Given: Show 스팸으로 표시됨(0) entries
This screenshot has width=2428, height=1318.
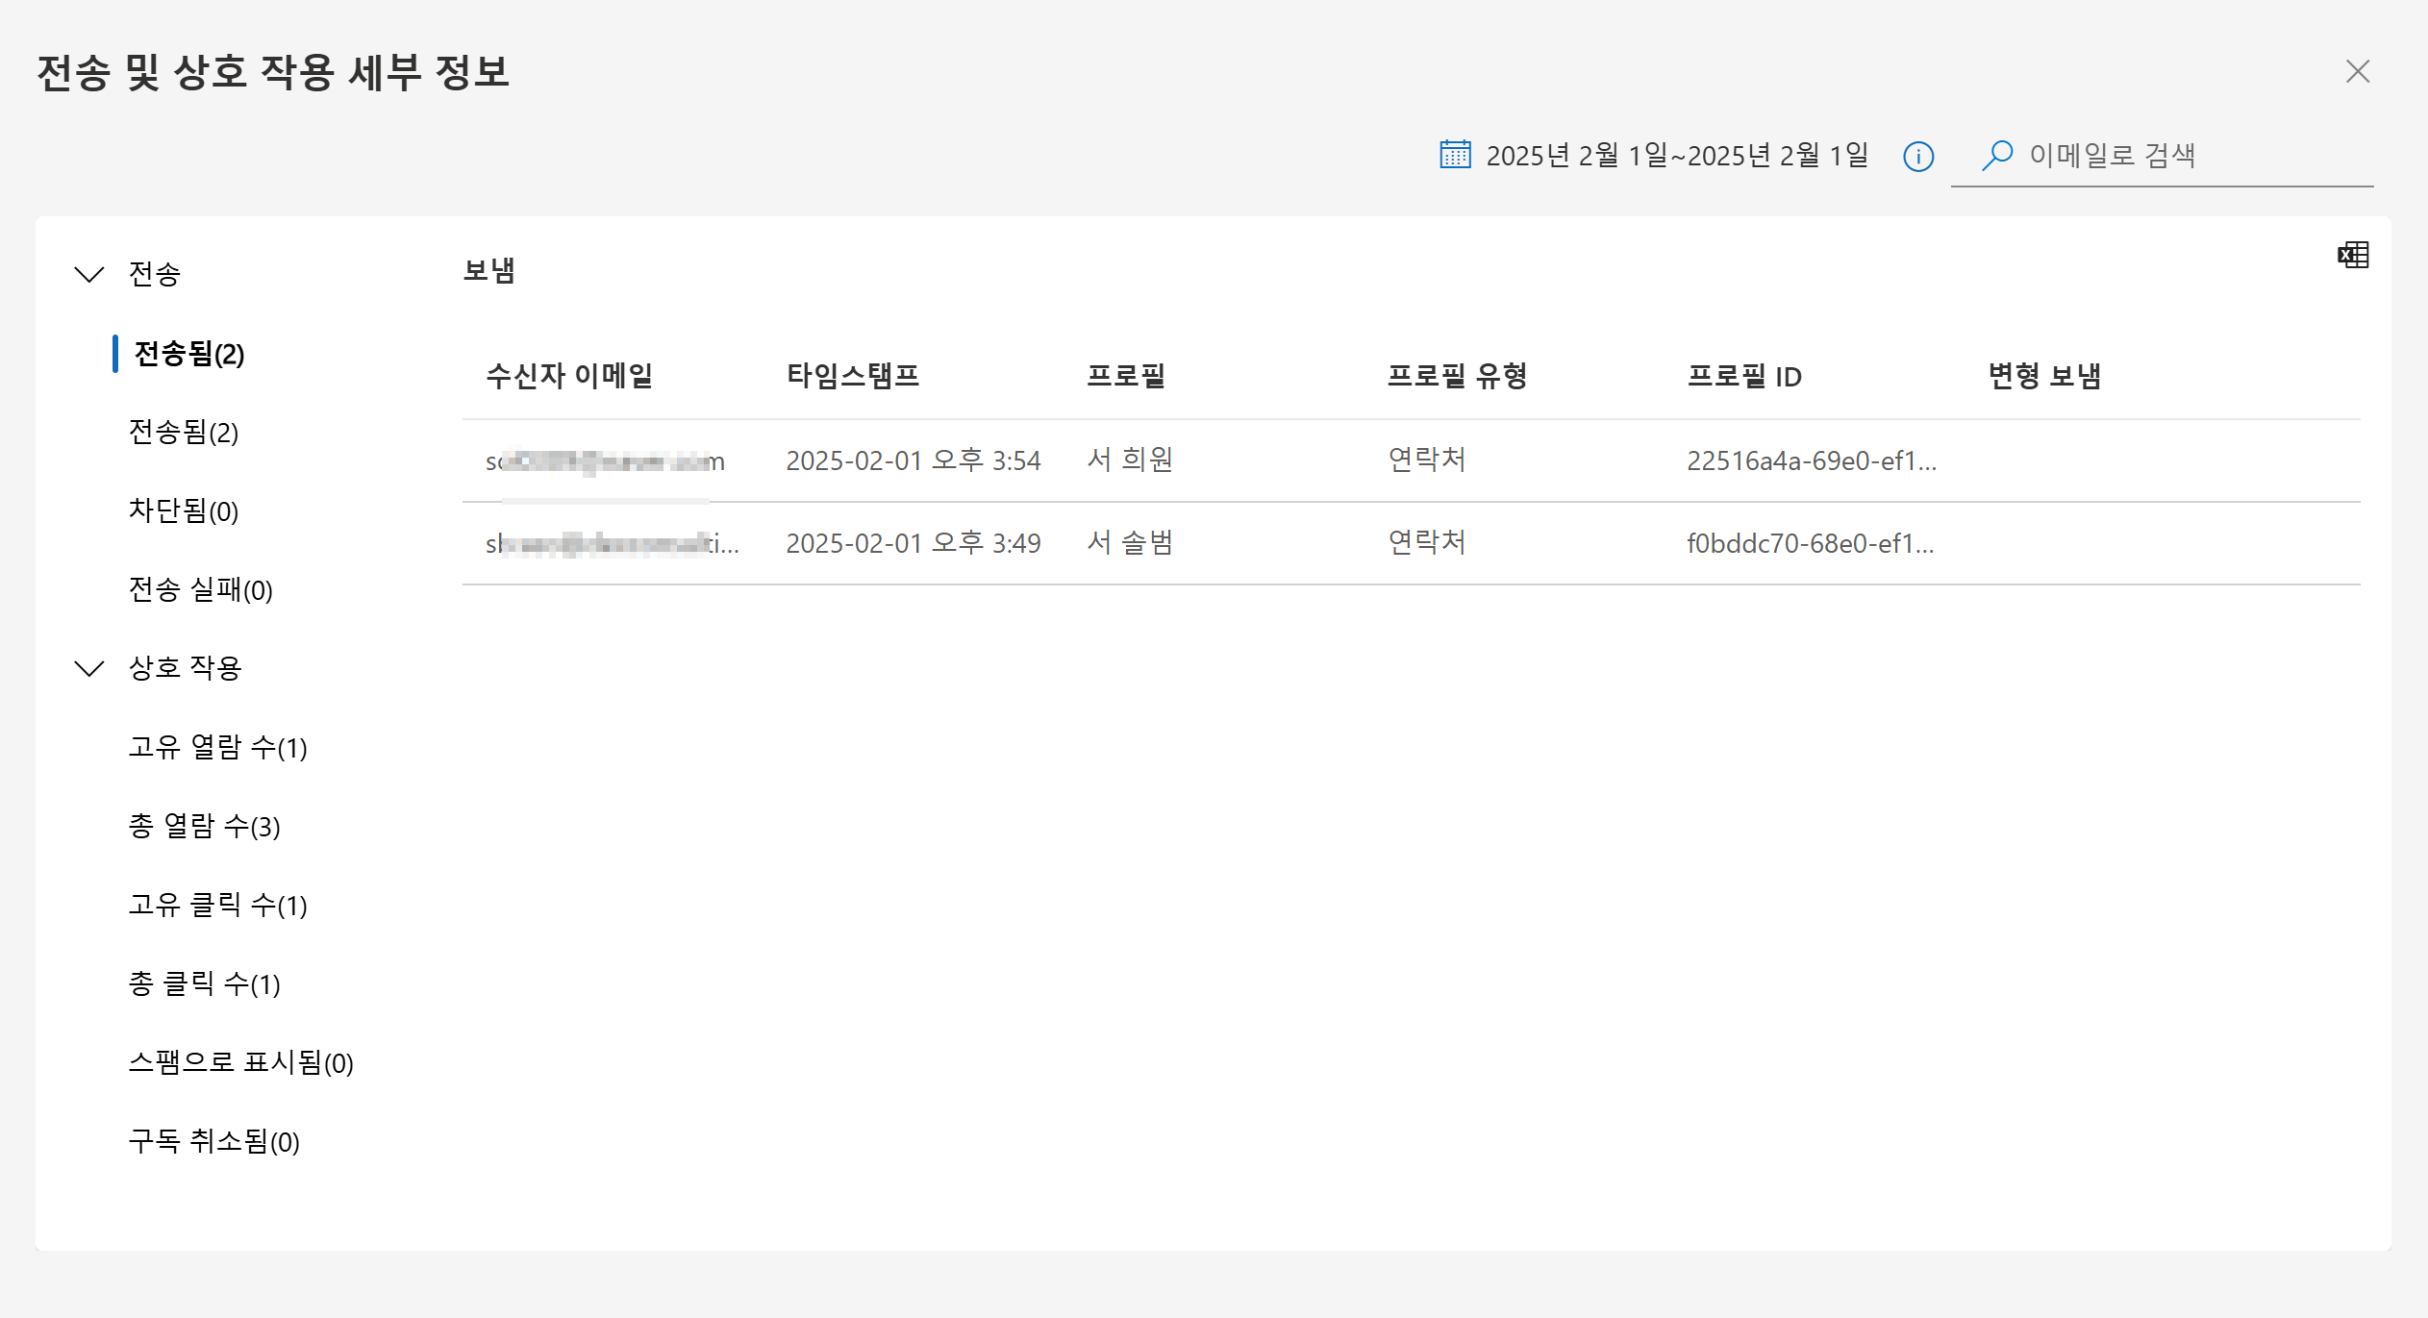Looking at the screenshot, I should (241, 1063).
